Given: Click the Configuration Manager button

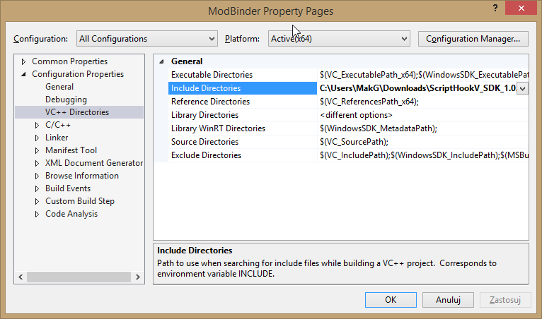Looking at the screenshot, I should 473,39.
